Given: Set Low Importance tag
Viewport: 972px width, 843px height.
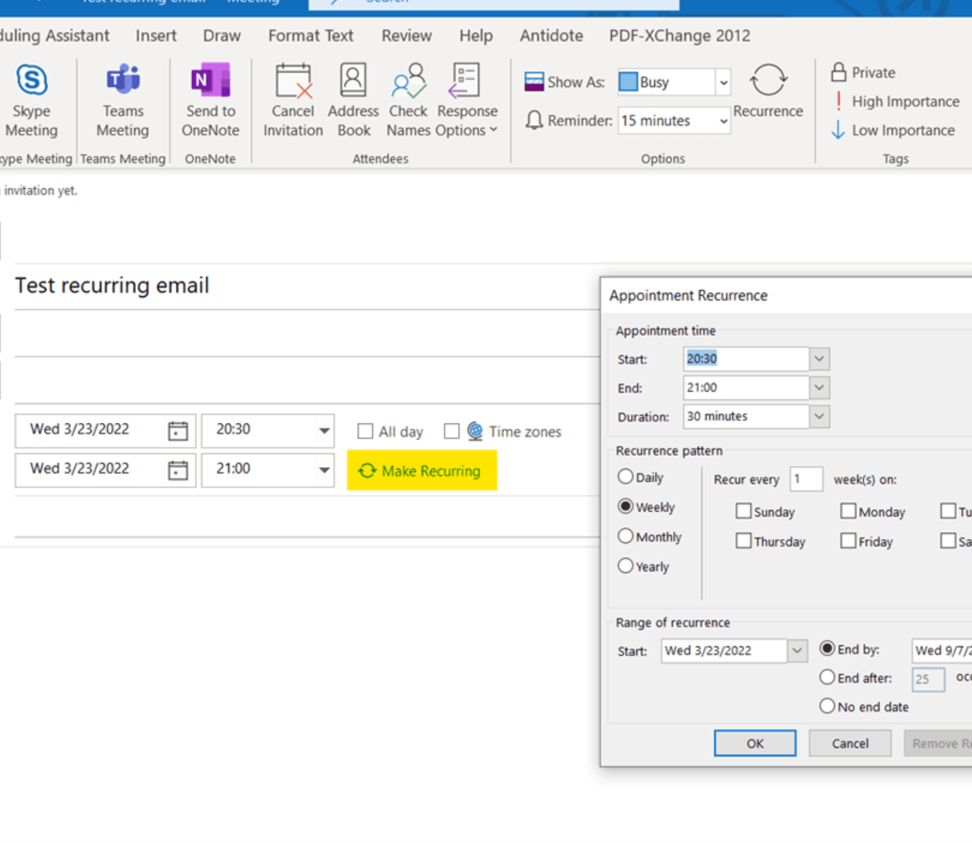Looking at the screenshot, I should click(893, 130).
